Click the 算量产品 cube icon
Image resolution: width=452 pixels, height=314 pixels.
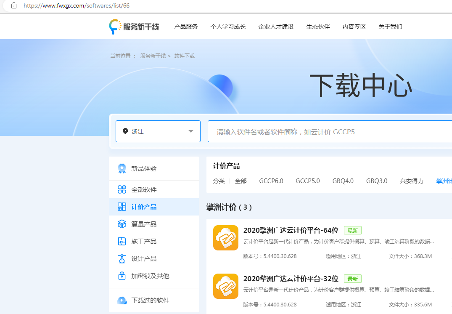[x=122, y=224]
